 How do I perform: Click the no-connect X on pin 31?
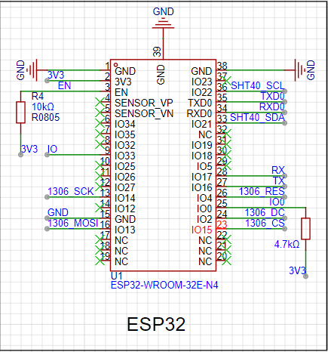coord(226,144)
